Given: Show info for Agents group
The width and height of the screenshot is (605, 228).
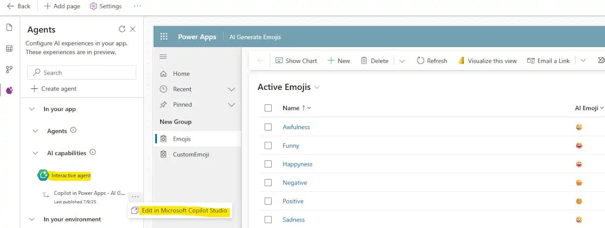Looking at the screenshot, I should pos(74,130).
